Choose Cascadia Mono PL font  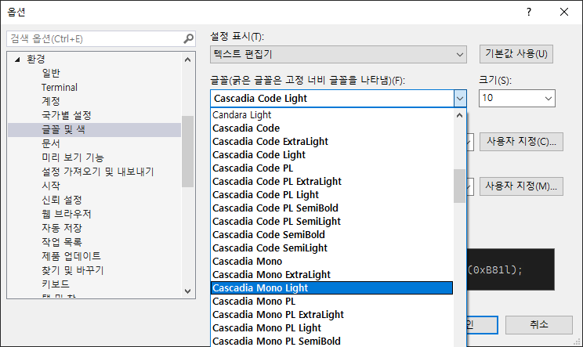331,302
